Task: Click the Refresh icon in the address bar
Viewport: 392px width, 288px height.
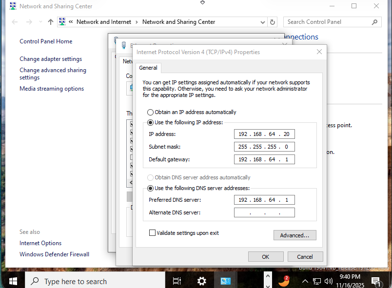Action: click(272, 21)
